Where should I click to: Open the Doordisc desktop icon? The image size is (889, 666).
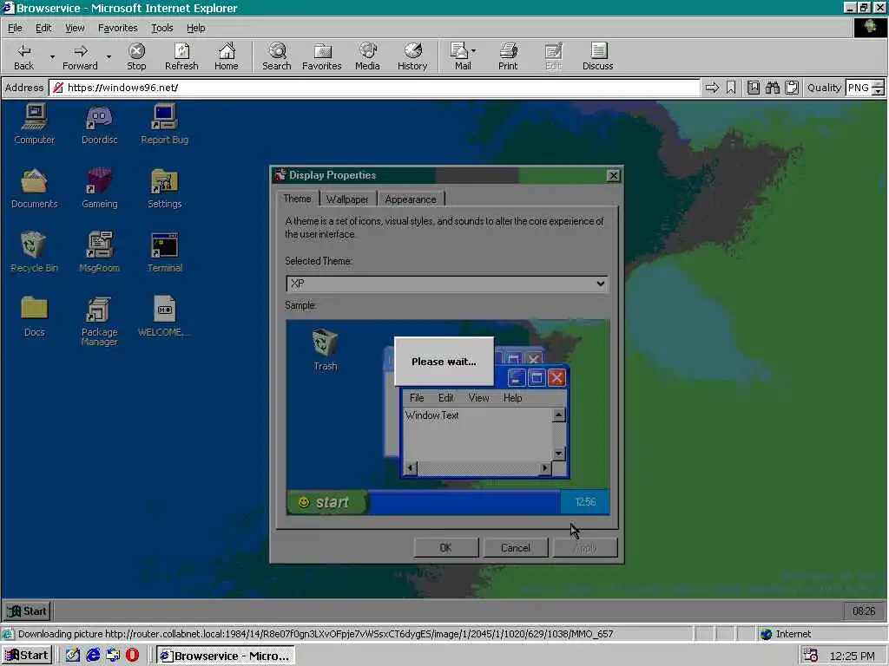pyautogui.click(x=99, y=123)
